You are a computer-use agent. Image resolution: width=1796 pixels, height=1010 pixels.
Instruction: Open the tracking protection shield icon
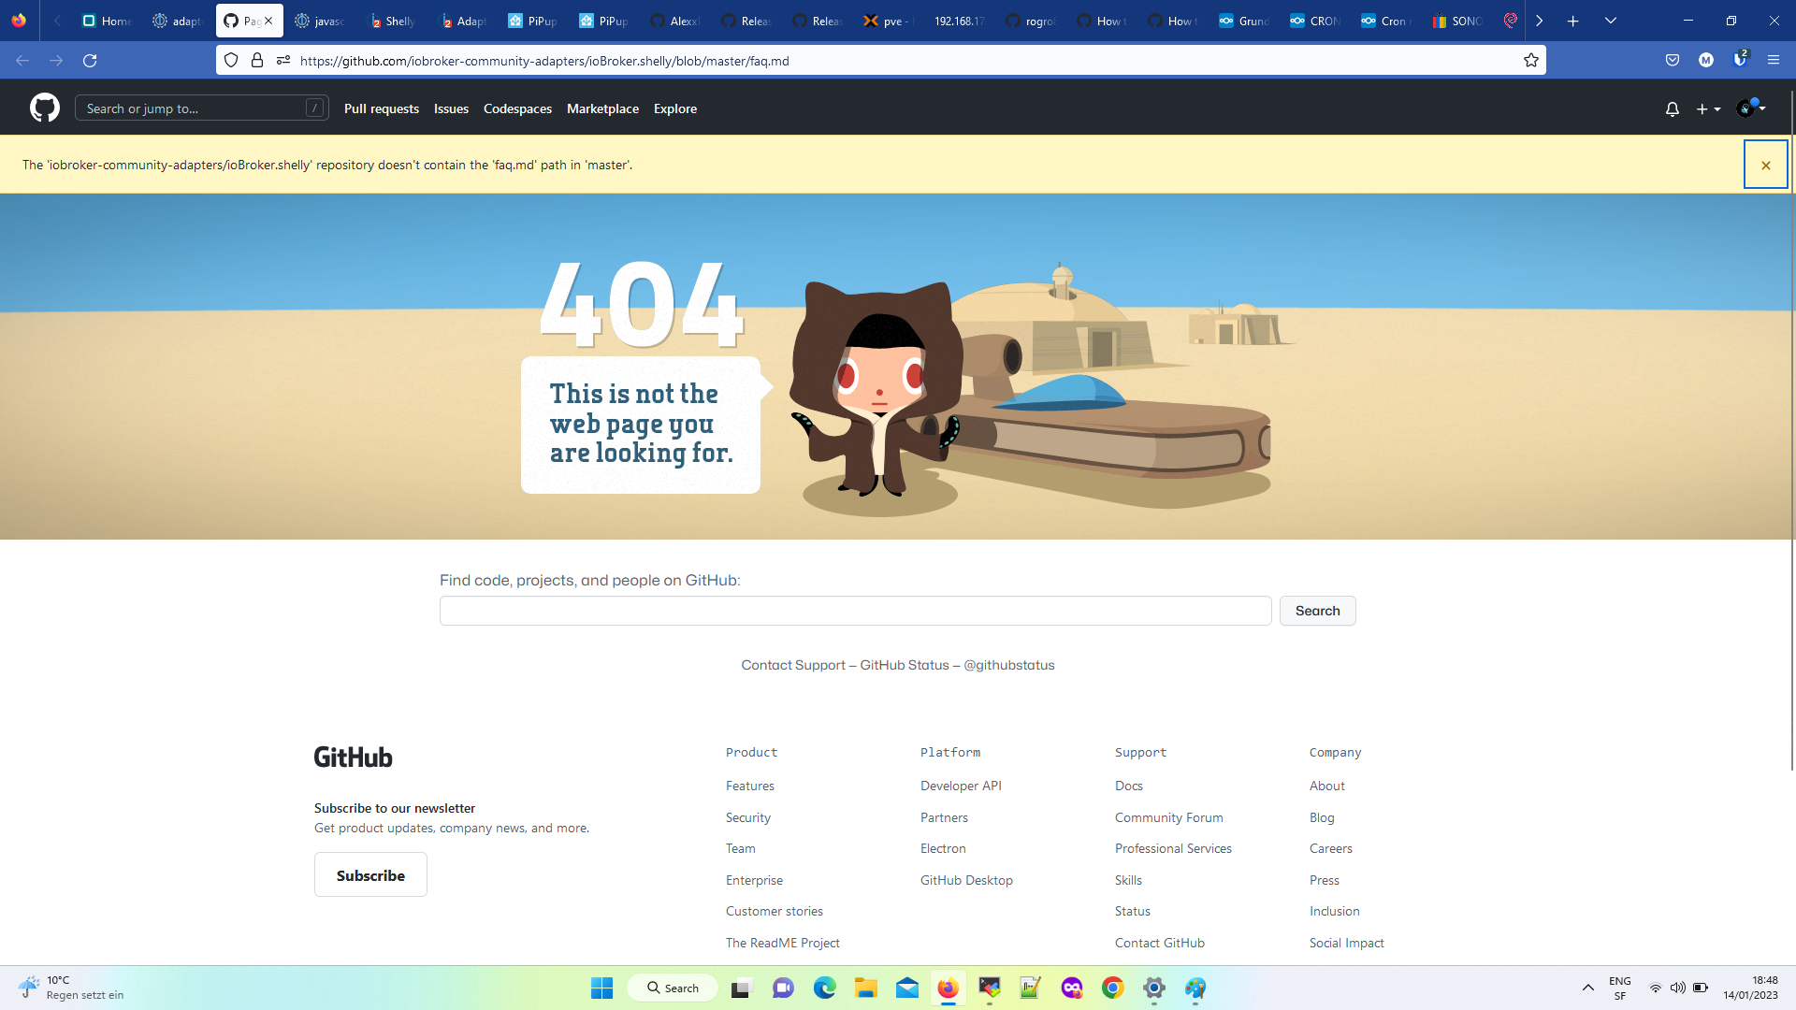pyautogui.click(x=231, y=61)
